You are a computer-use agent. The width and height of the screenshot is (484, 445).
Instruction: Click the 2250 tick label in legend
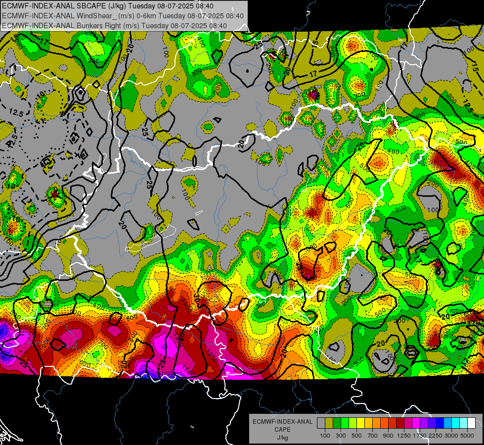tap(436, 436)
